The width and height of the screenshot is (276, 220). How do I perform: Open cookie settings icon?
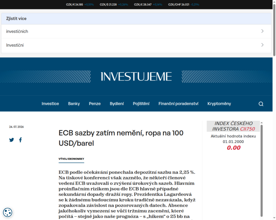pos(8,212)
